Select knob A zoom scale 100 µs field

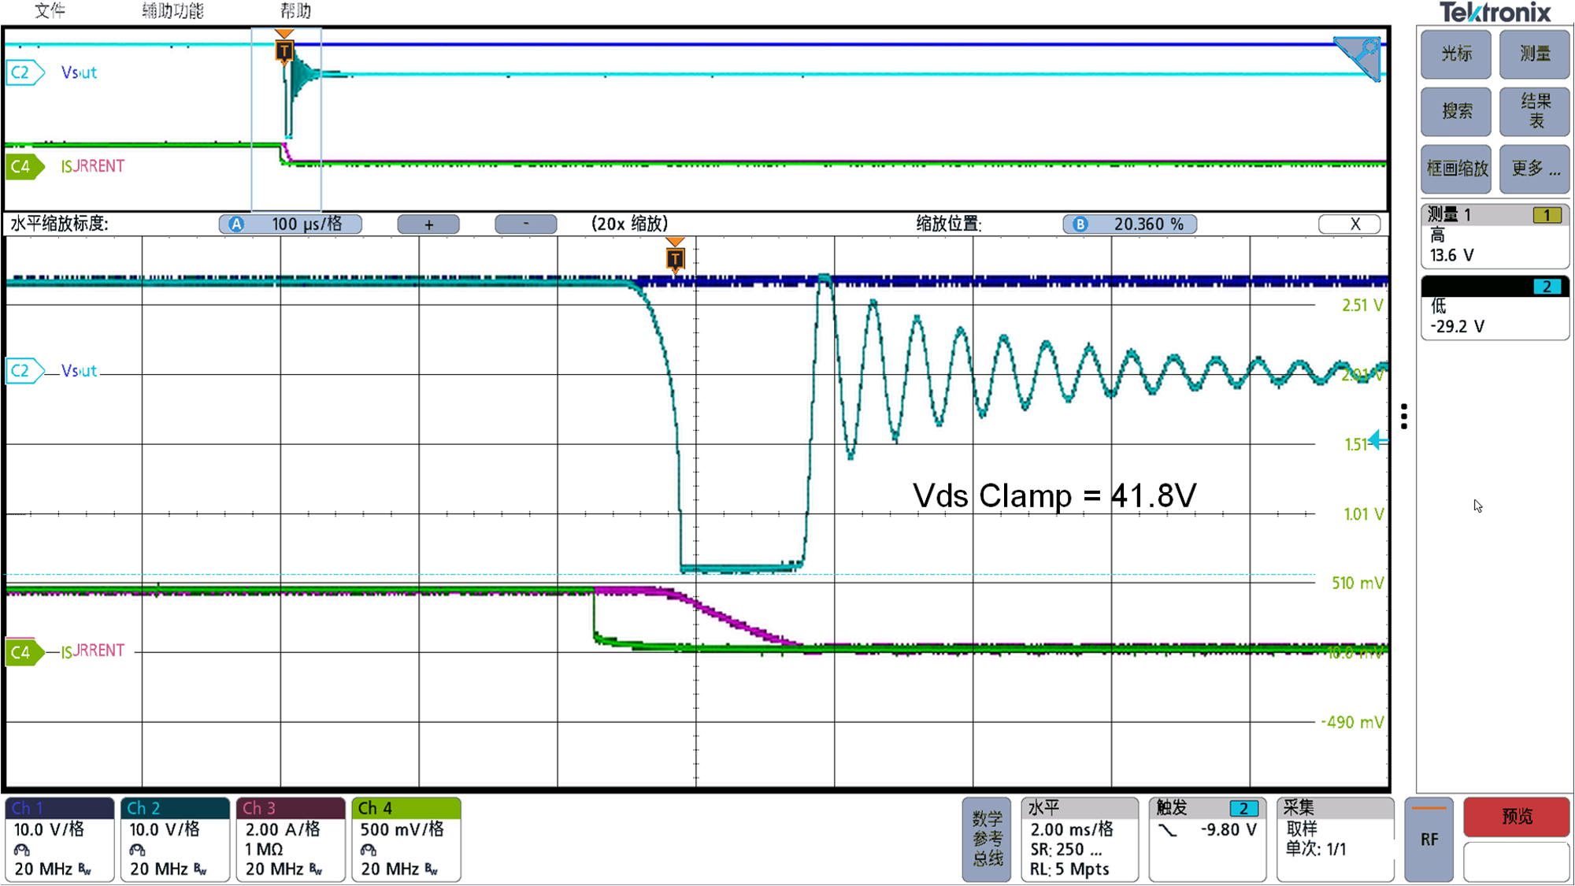[291, 224]
